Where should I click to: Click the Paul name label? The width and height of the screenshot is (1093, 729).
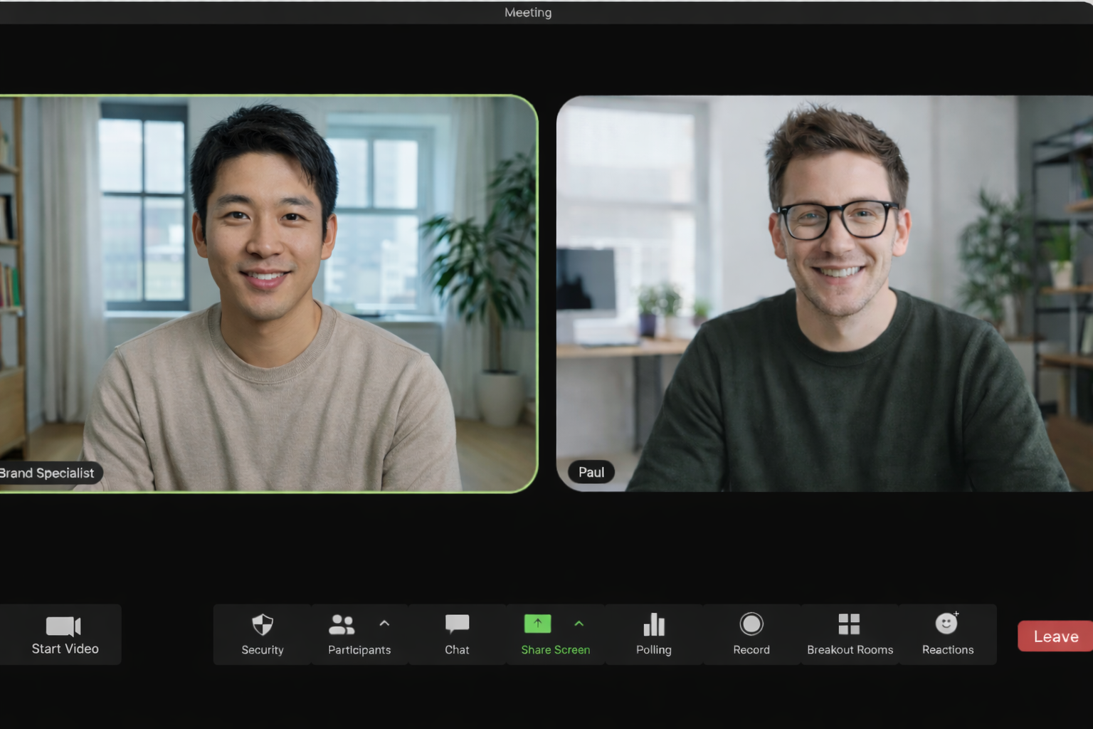click(x=591, y=472)
